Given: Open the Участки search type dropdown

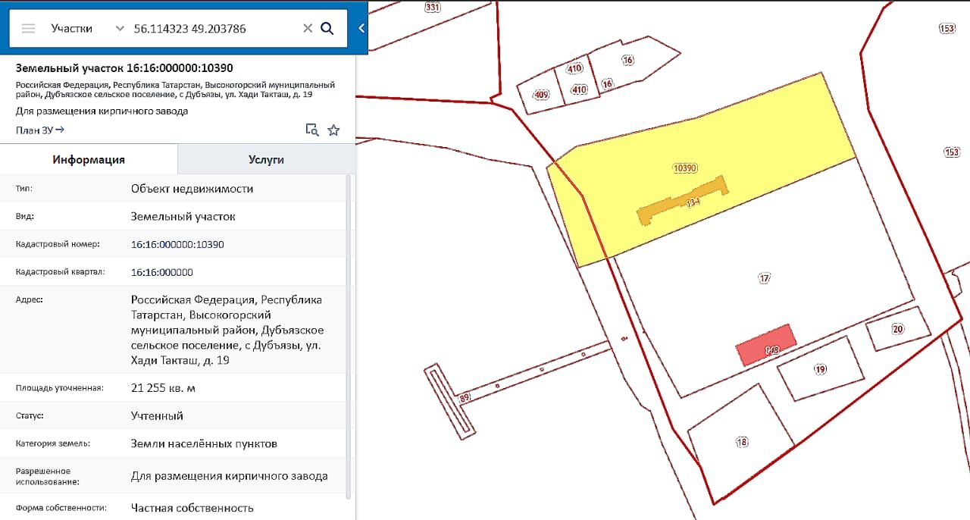Looking at the screenshot, I should pyautogui.click(x=86, y=29).
